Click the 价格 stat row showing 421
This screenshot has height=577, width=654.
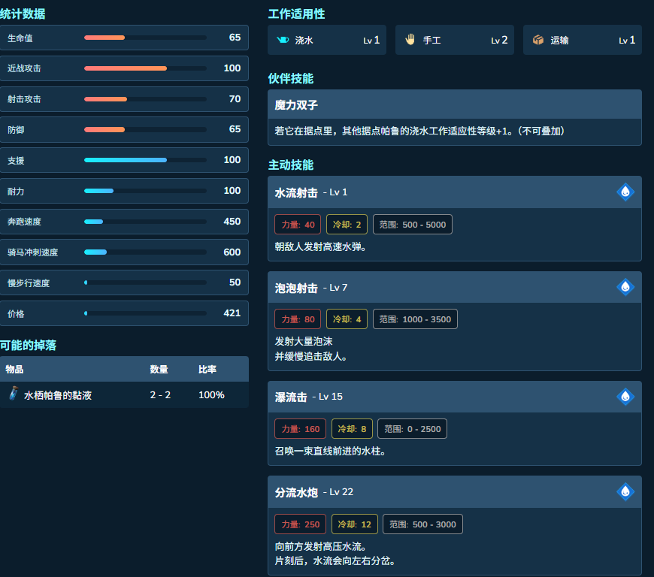click(x=124, y=313)
